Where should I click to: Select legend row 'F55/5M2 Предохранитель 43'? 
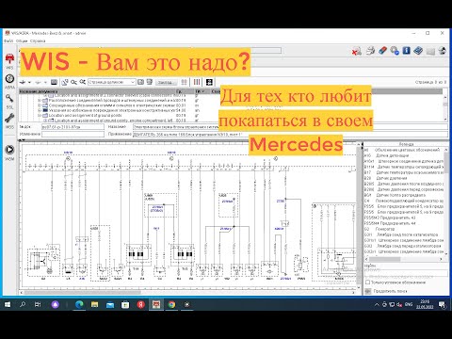(404, 218)
